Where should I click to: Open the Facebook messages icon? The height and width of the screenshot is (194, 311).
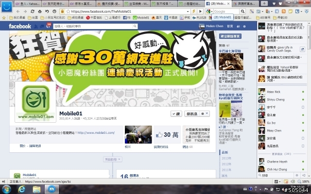(42, 26)
